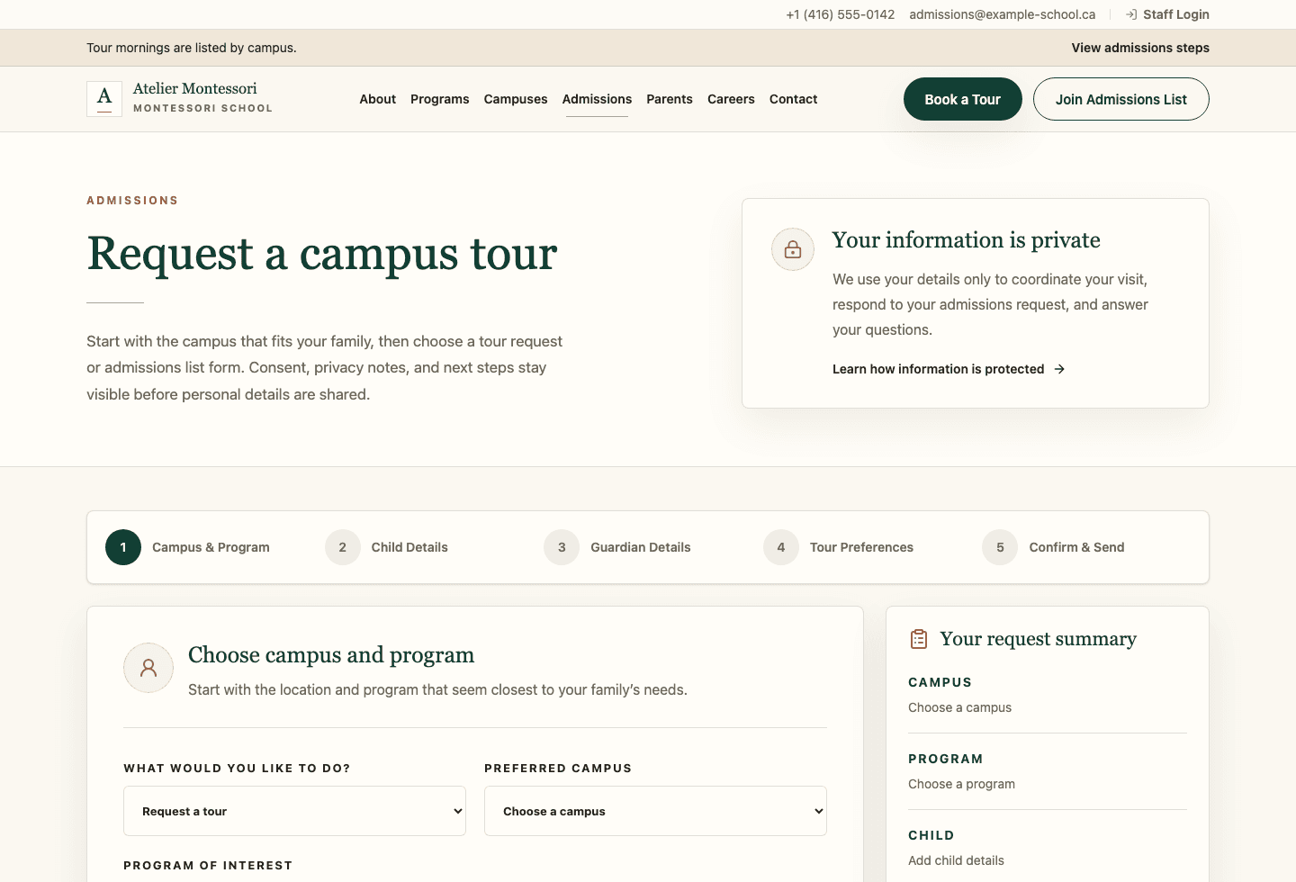1296x882 pixels.
Task: Click the Choose a program summary text
Action: point(962,784)
